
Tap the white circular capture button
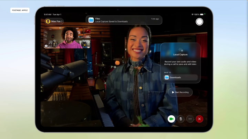(x=199, y=22)
